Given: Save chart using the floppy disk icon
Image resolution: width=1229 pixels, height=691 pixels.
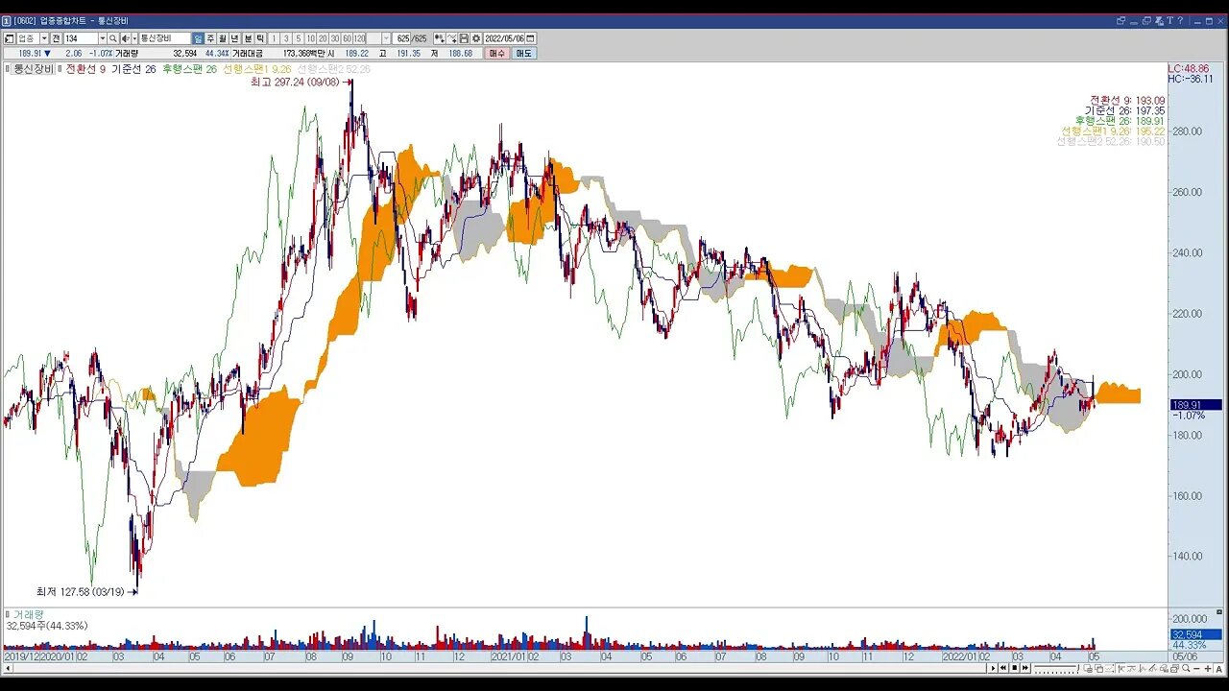Looking at the screenshot, I should tap(464, 38).
